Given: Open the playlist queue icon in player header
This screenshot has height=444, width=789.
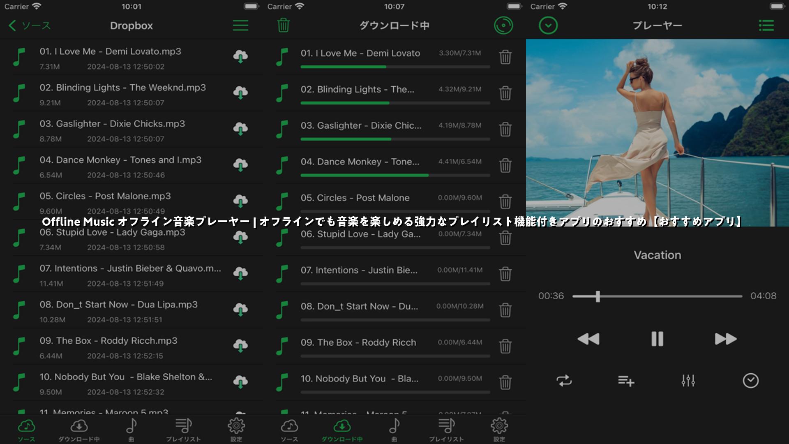Looking at the screenshot, I should tap(766, 25).
